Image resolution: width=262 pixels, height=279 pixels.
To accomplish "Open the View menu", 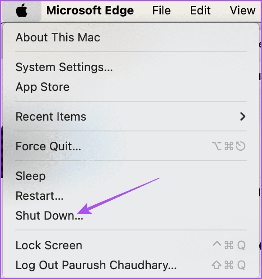I will [x=243, y=10].
